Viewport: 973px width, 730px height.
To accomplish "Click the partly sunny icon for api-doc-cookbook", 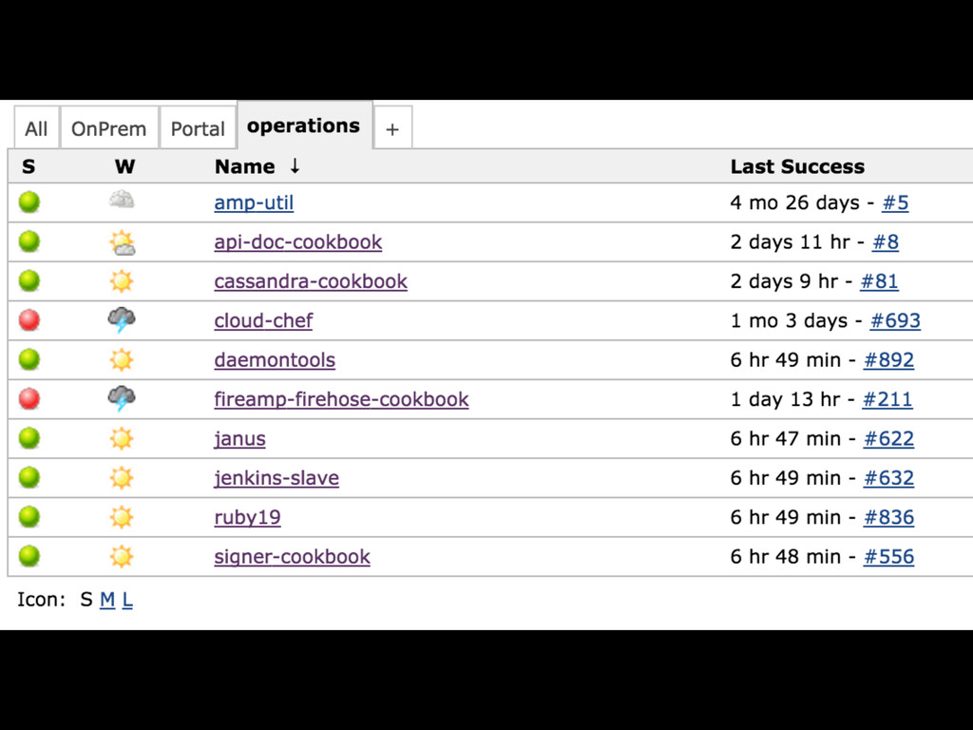I will [x=122, y=242].
